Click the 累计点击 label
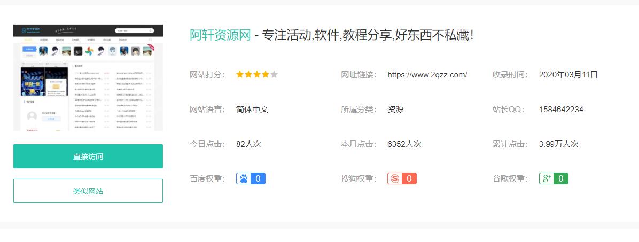This screenshot has width=639, height=242. (x=510, y=144)
